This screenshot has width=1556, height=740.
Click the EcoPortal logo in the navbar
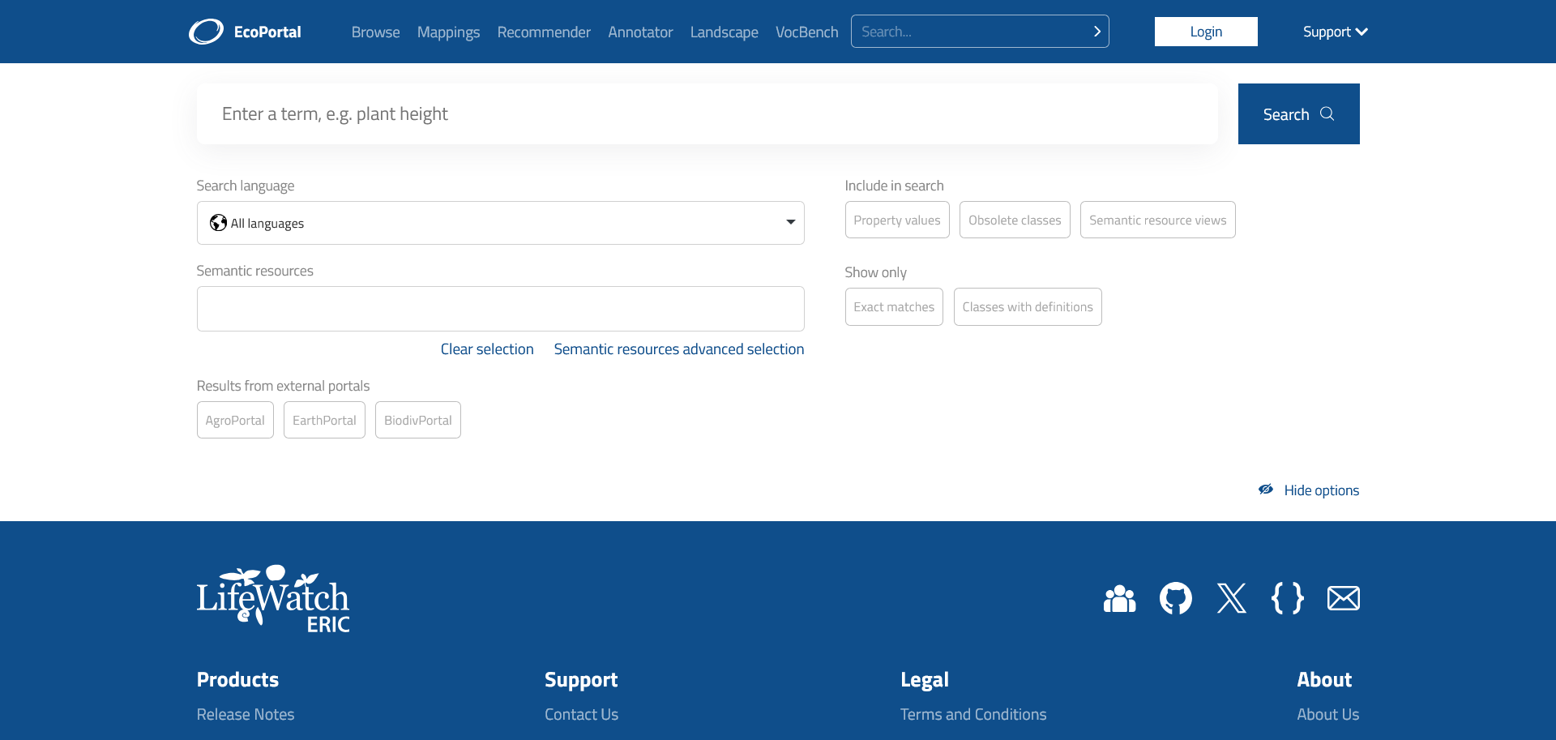(244, 31)
